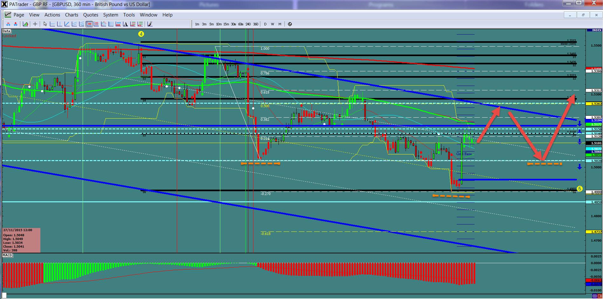Open the Page menu
This screenshot has height=299, width=603.
(19, 15)
